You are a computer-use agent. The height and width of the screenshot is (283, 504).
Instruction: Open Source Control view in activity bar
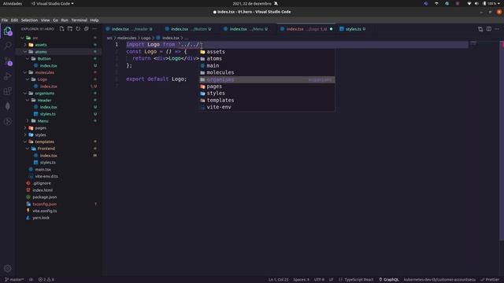pos(8,61)
